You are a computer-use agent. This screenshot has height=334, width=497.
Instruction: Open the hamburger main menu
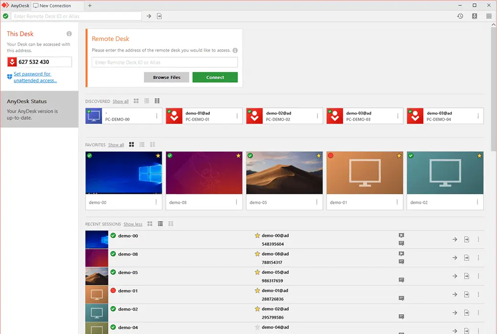coord(489,16)
